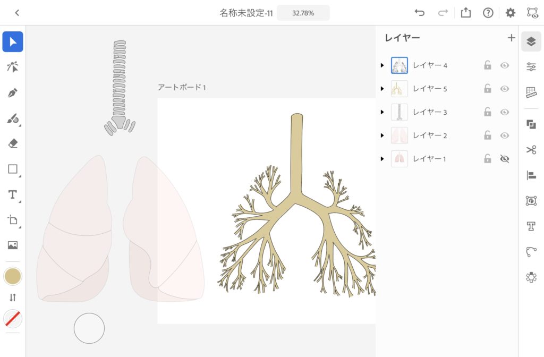Open the scissors Cut panel
The width and height of the screenshot is (544, 357).
pyautogui.click(x=531, y=149)
